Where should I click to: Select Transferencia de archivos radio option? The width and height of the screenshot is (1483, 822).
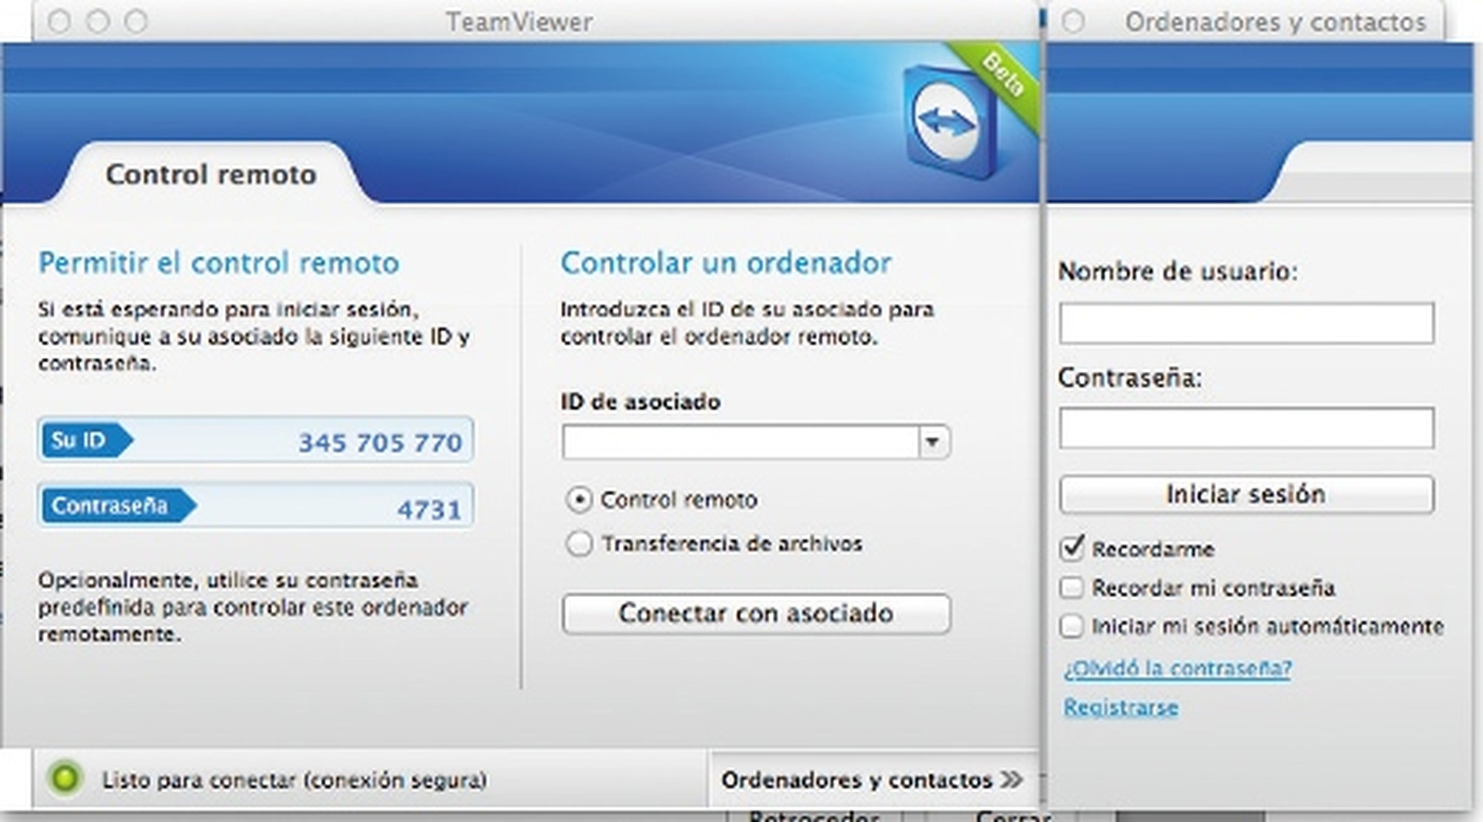coord(579,543)
